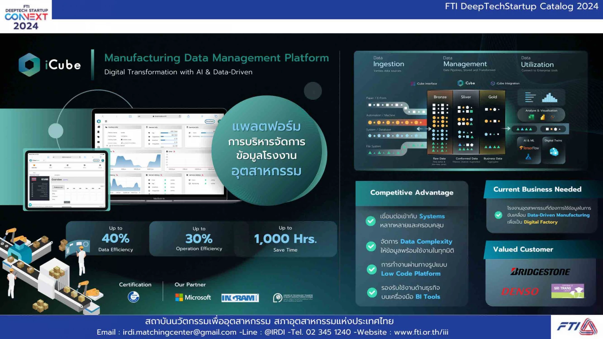Screen dimensions: 603x339
Task: Click the TensorFlow logo under AI & ML
Action: (529, 148)
